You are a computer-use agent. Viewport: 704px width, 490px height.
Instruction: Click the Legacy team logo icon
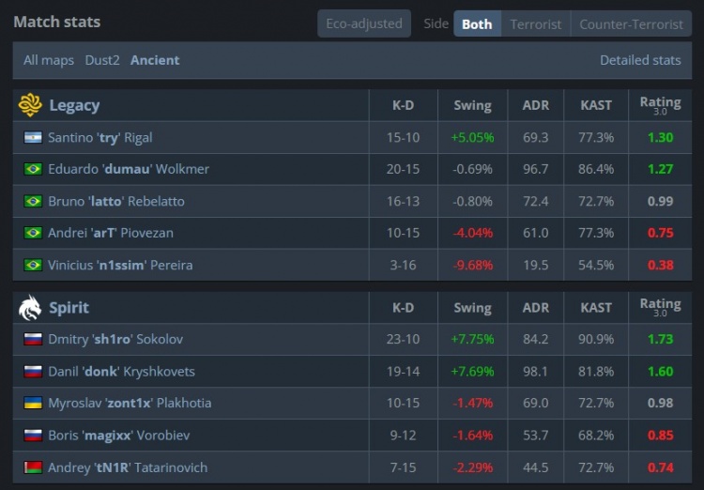click(x=30, y=104)
